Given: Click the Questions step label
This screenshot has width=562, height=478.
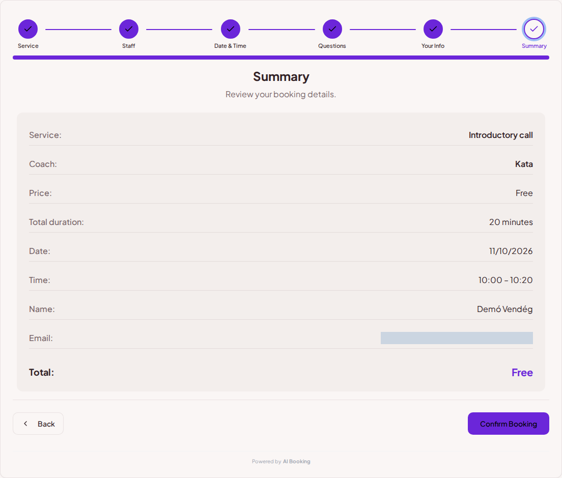Looking at the screenshot, I should pyautogui.click(x=332, y=46).
